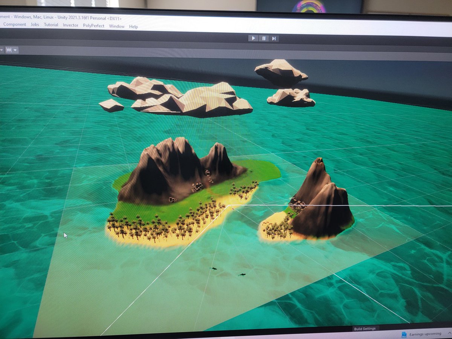
Task: Click the Earnings widget chart icon
Action: click(x=404, y=334)
